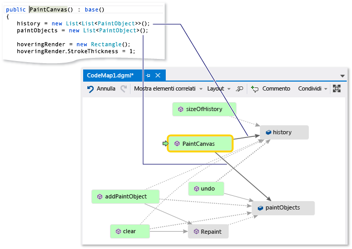Select the clear node
The width and height of the screenshot is (352, 249).
[130, 231]
